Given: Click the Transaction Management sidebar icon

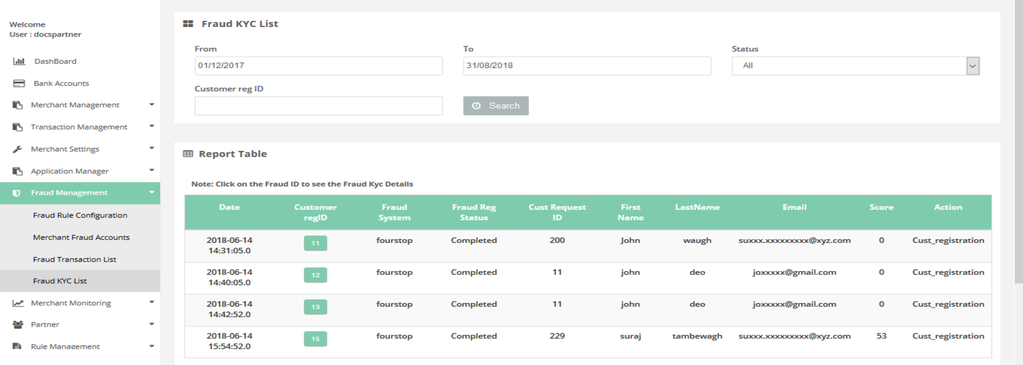Looking at the screenshot, I should point(18,127).
